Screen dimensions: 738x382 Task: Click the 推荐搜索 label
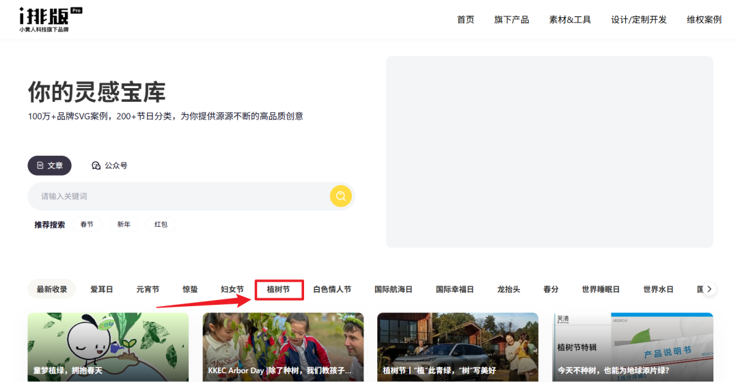point(49,225)
